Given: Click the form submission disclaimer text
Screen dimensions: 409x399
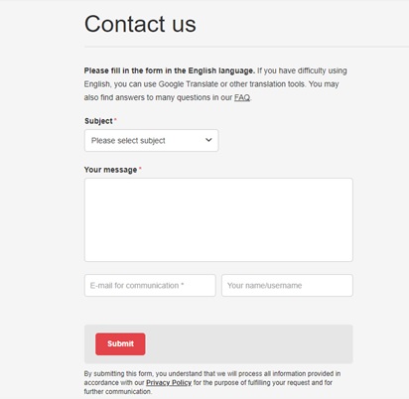Looking at the screenshot, I should point(212,382).
